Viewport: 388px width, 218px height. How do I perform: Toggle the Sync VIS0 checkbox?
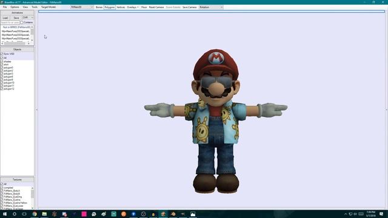point(2,54)
